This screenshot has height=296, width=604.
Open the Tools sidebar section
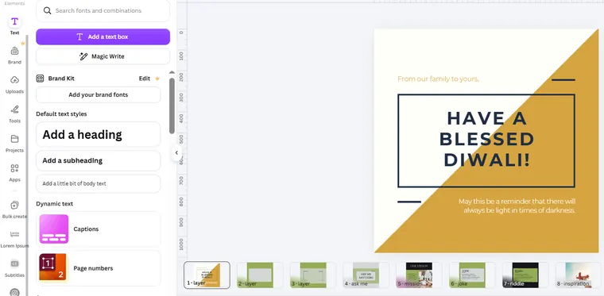coord(14,114)
